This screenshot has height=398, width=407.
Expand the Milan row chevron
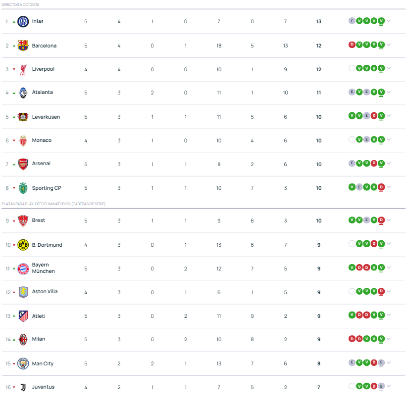(x=389, y=338)
